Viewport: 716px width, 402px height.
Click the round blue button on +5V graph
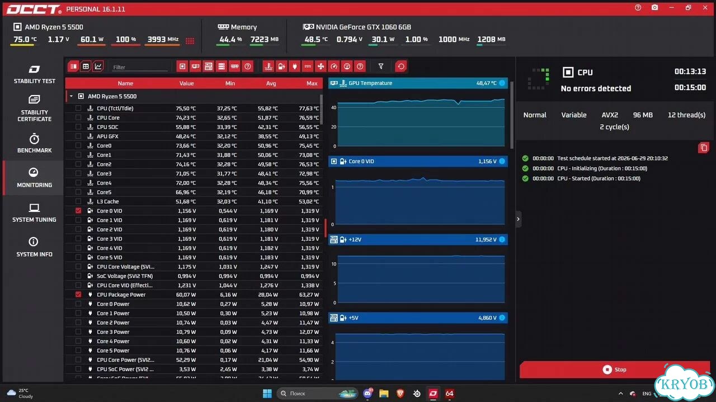click(502, 318)
